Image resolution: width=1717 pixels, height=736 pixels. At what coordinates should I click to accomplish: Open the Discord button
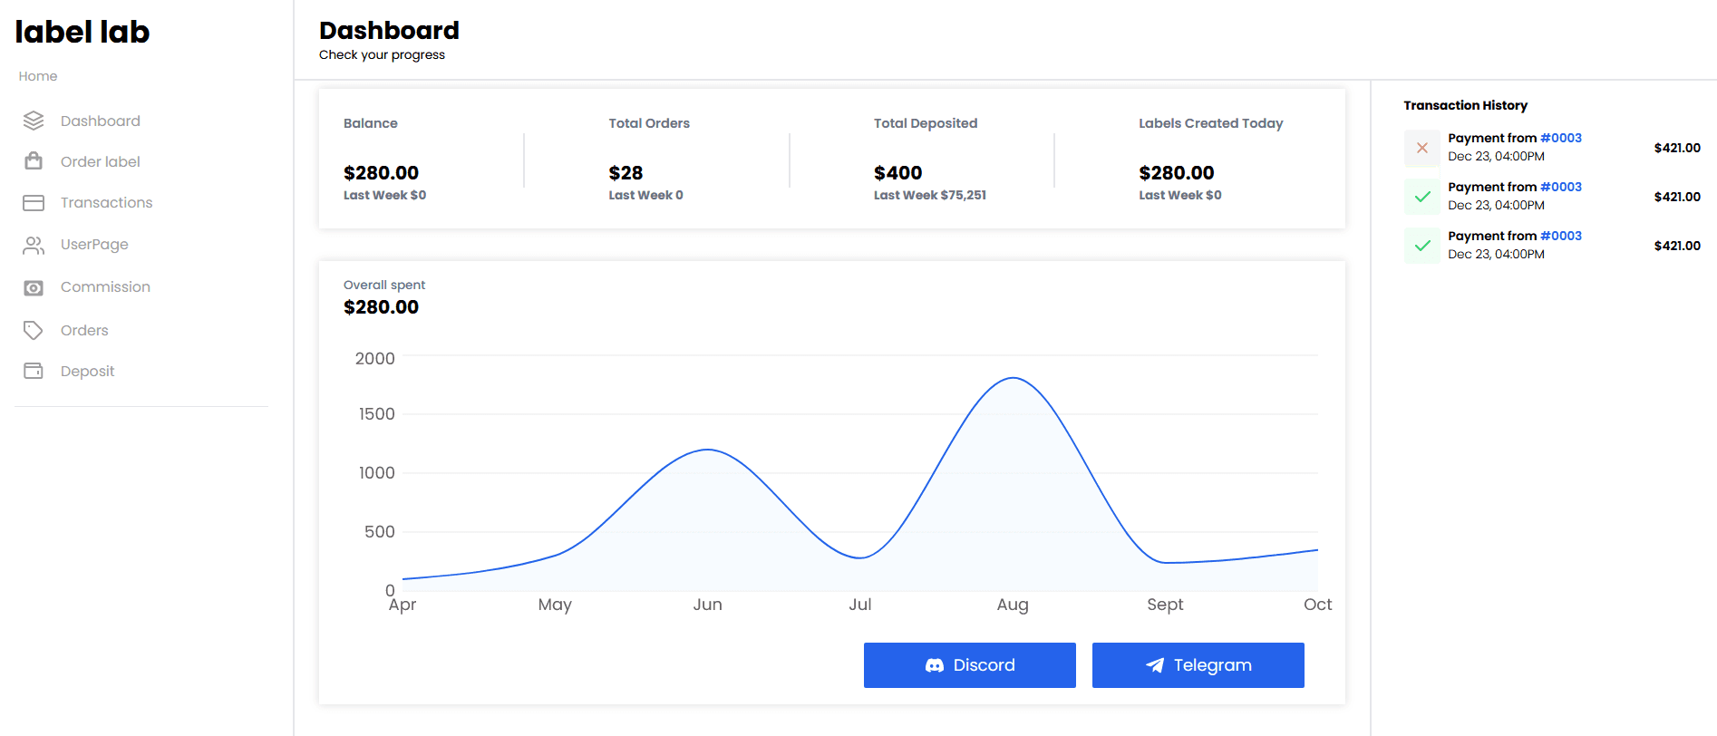969,665
